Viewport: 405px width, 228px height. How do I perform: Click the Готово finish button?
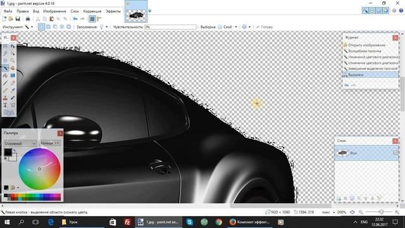coord(265,27)
